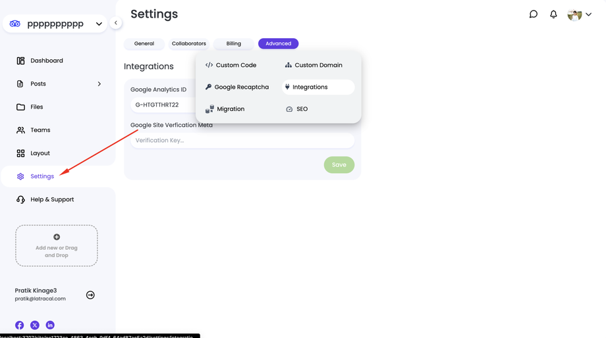
Task: Open the Facebook social icon
Action: [x=20, y=325]
